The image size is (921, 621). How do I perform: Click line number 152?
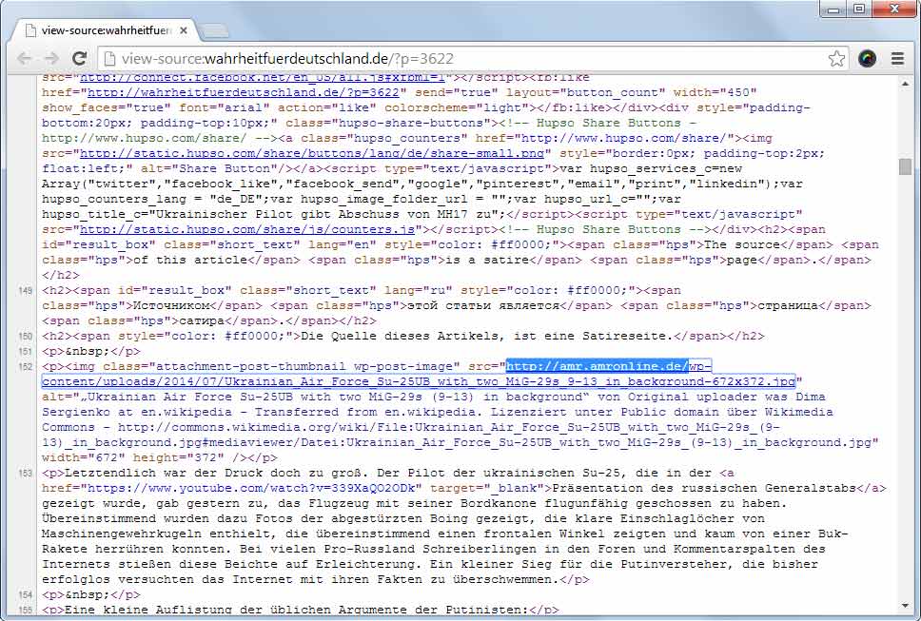click(26, 367)
